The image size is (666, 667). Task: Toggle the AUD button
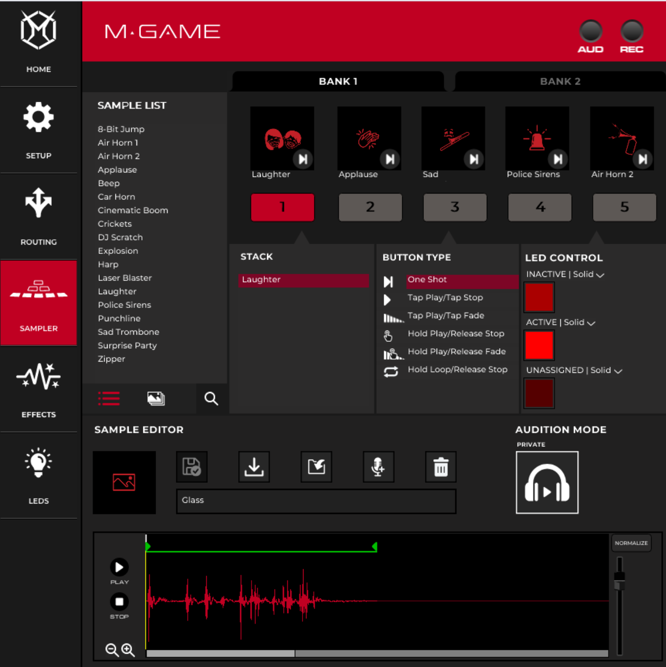(590, 31)
